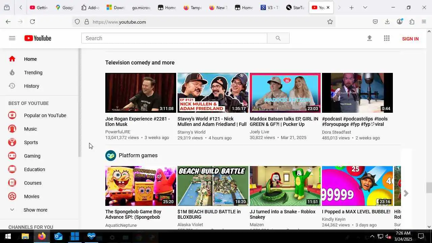Screen dimensions: 432x243
Task: Click the YouTube search input field
Action: (x=174, y=38)
